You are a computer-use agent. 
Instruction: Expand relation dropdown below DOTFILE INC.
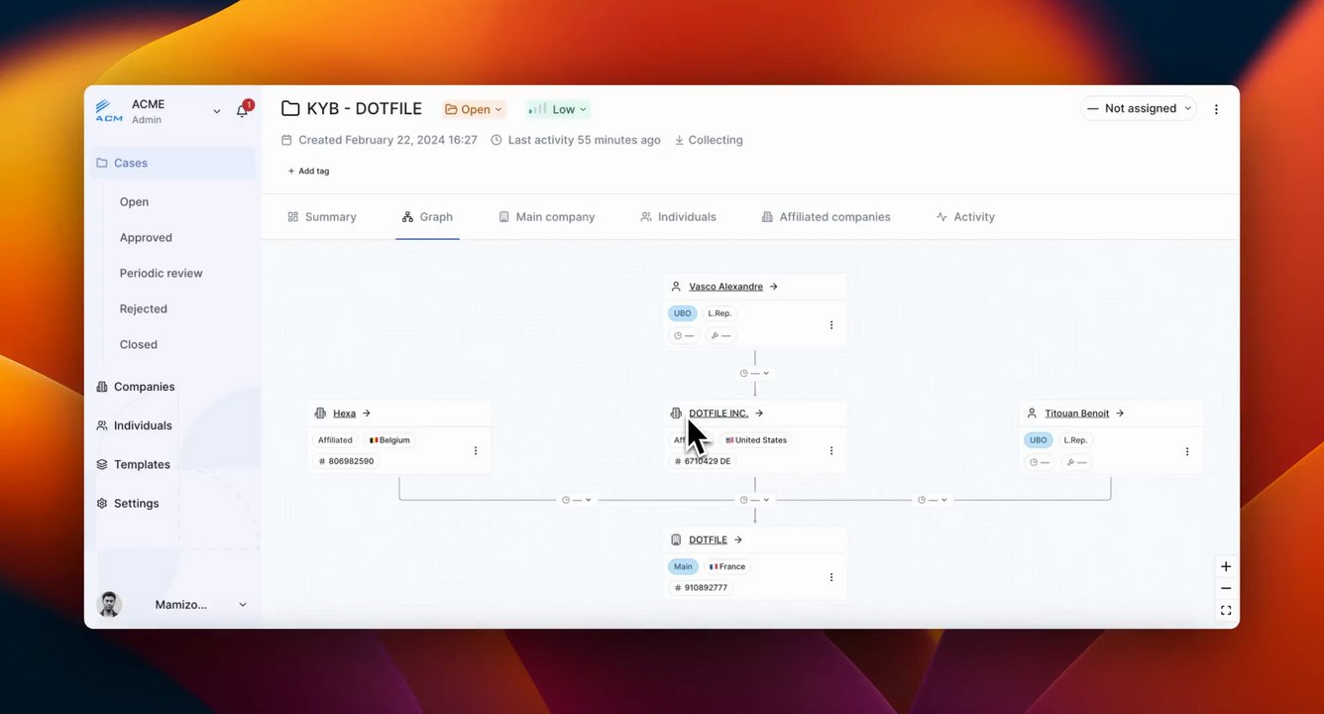tap(755, 500)
